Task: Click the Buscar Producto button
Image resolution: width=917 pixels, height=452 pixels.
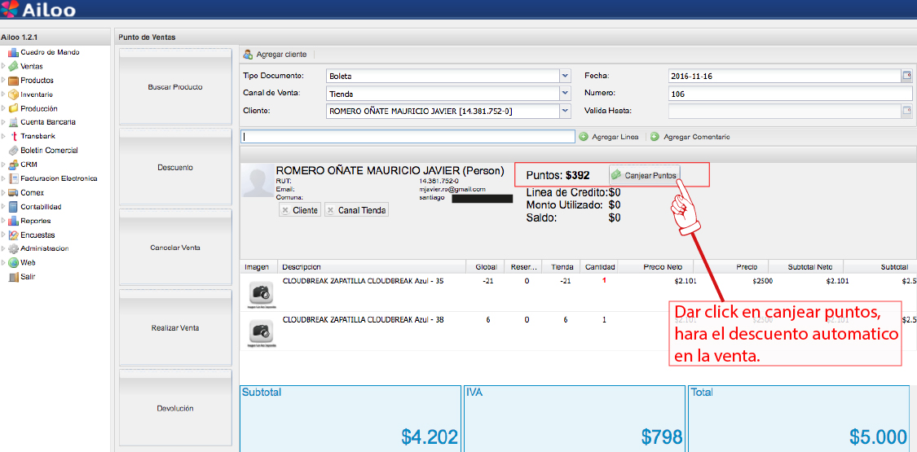Action: [175, 87]
